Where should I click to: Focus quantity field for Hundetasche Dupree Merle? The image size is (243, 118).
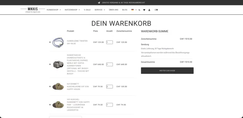[109, 65]
